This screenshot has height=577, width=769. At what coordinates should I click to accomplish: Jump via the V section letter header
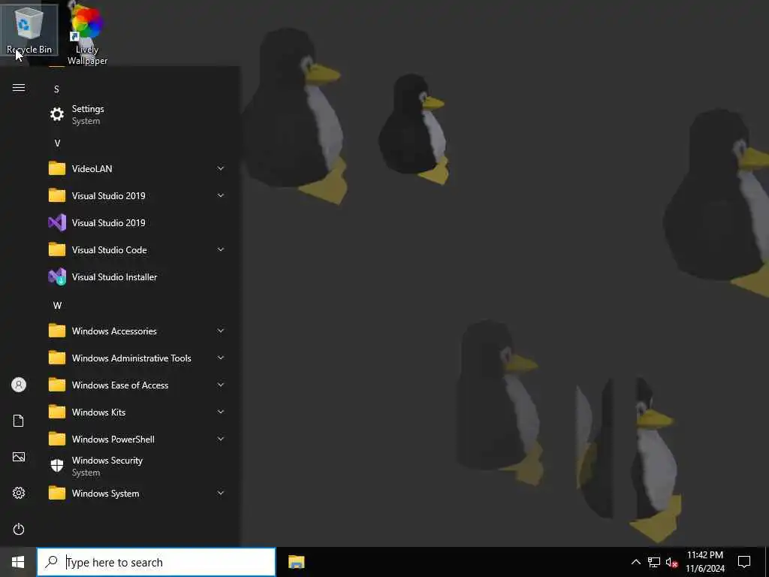pos(57,143)
